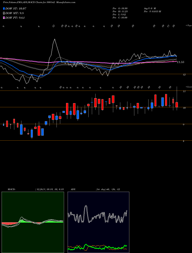
Task: Click the '<-Tops' axis label
Action: pyautogui.click(x=189, y=26)
